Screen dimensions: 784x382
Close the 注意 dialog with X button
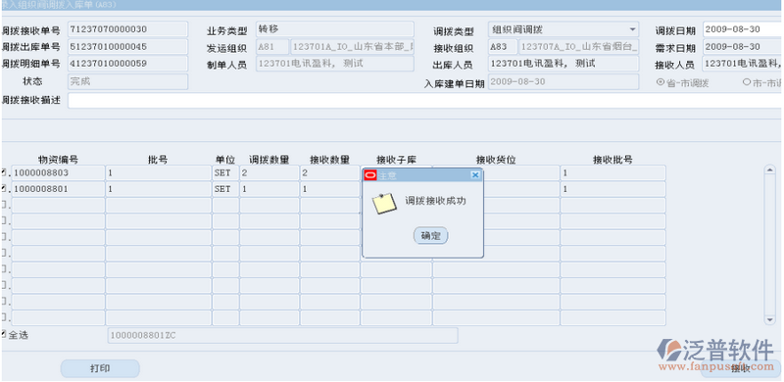pyautogui.click(x=475, y=175)
